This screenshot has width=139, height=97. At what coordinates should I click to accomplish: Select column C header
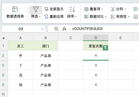pyautogui.click(x=71, y=38)
